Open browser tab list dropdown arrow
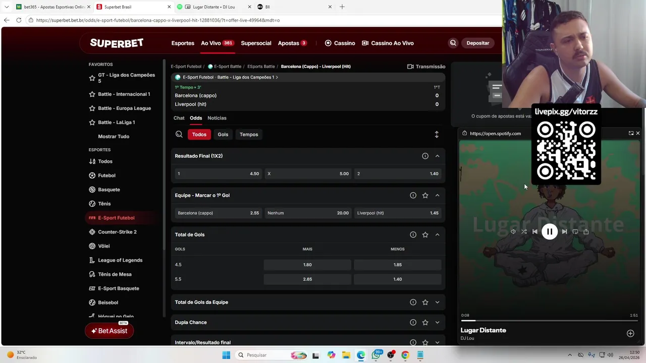Image resolution: width=646 pixels, height=363 pixels. pyautogui.click(x=6, y=7)
